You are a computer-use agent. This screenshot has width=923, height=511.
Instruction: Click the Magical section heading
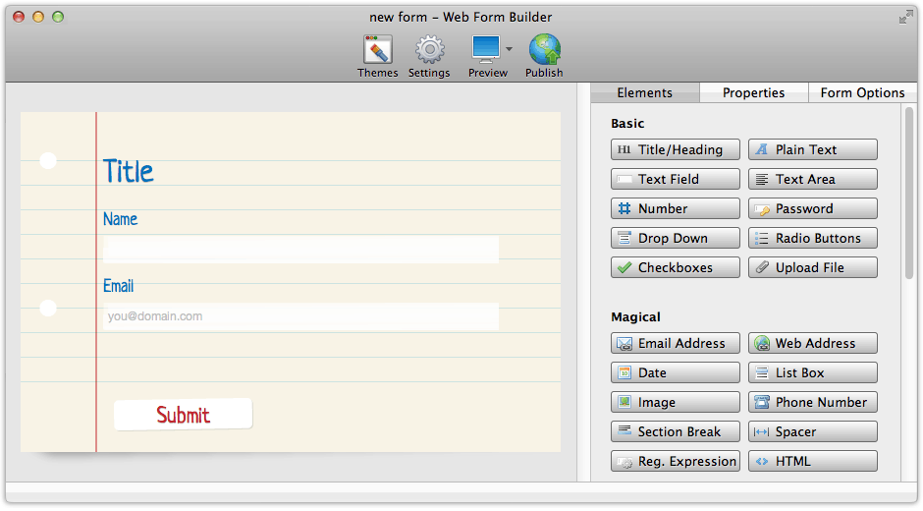(x=635, y=316)
